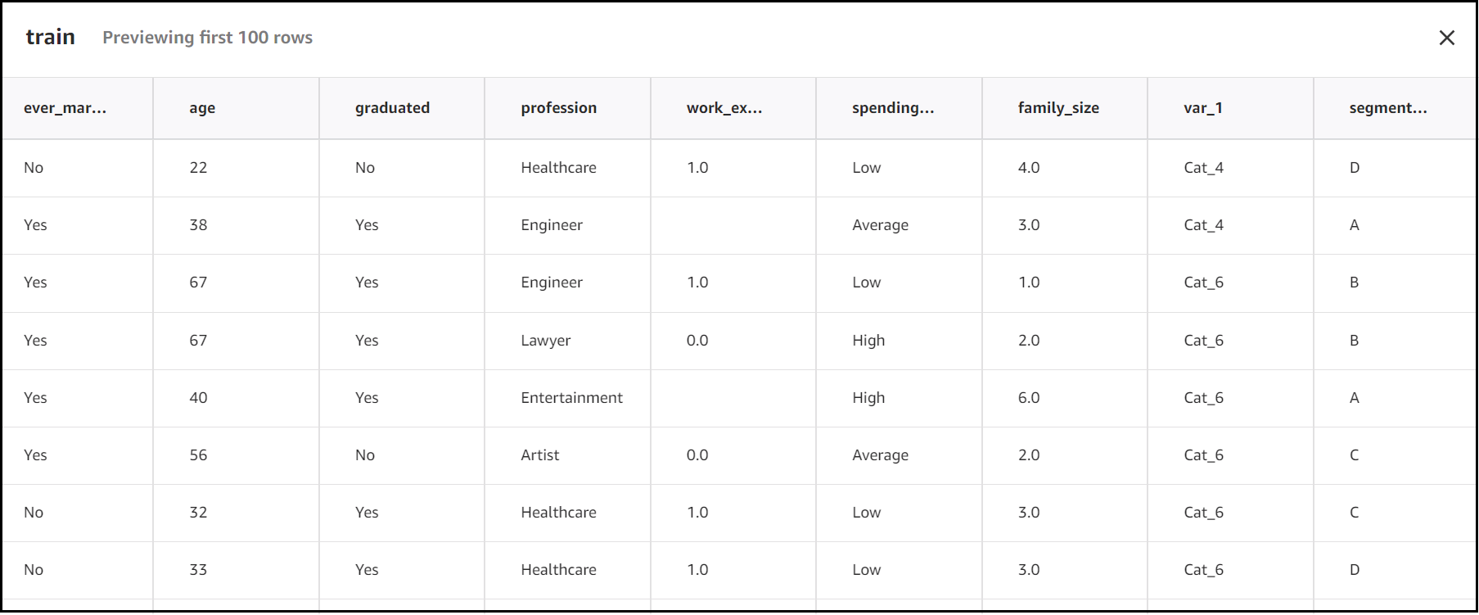Select the profession column header
This screenshot has height=615, width=1479.
(x=558, y=108)
